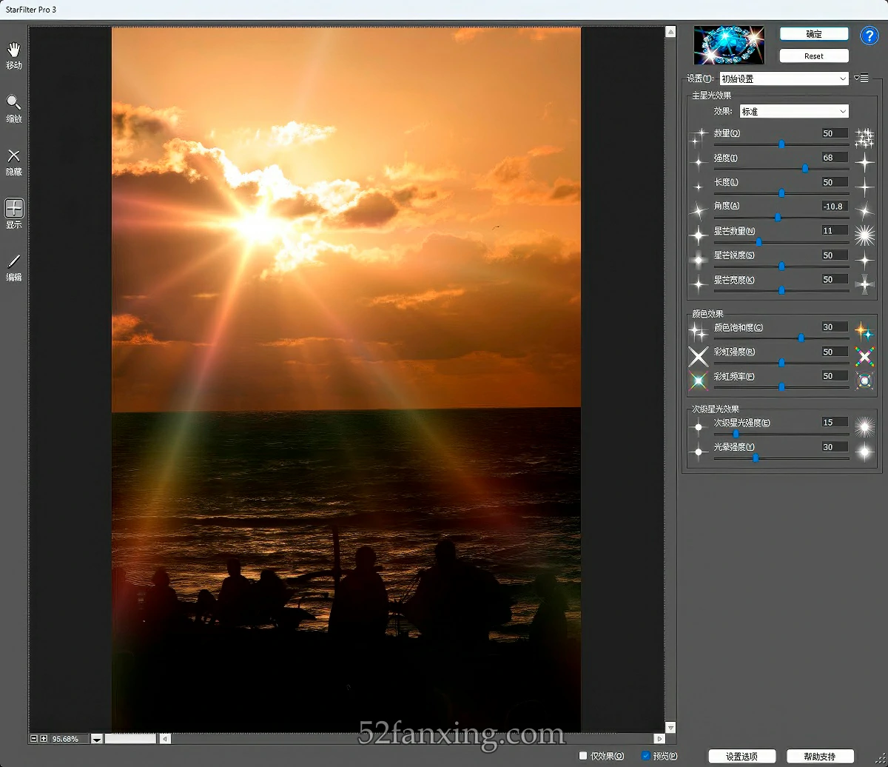The image size is (888, 767).
Task: Click the 长度 slider handle
Action: (x=781, y=193)
